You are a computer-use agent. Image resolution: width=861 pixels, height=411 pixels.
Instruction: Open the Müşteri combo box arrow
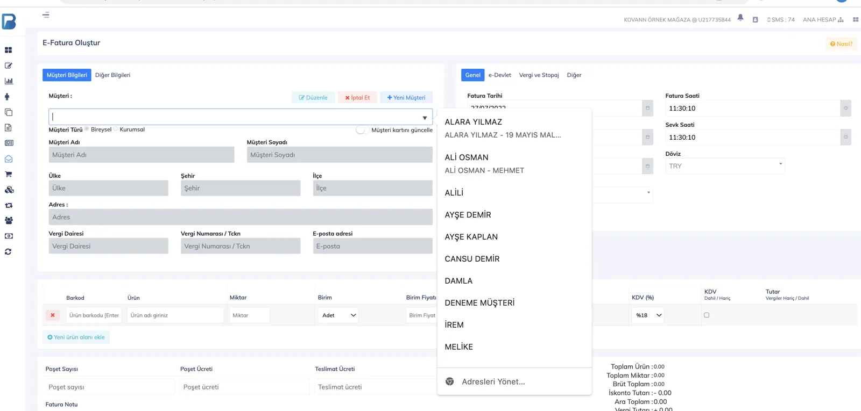(425, 118)
